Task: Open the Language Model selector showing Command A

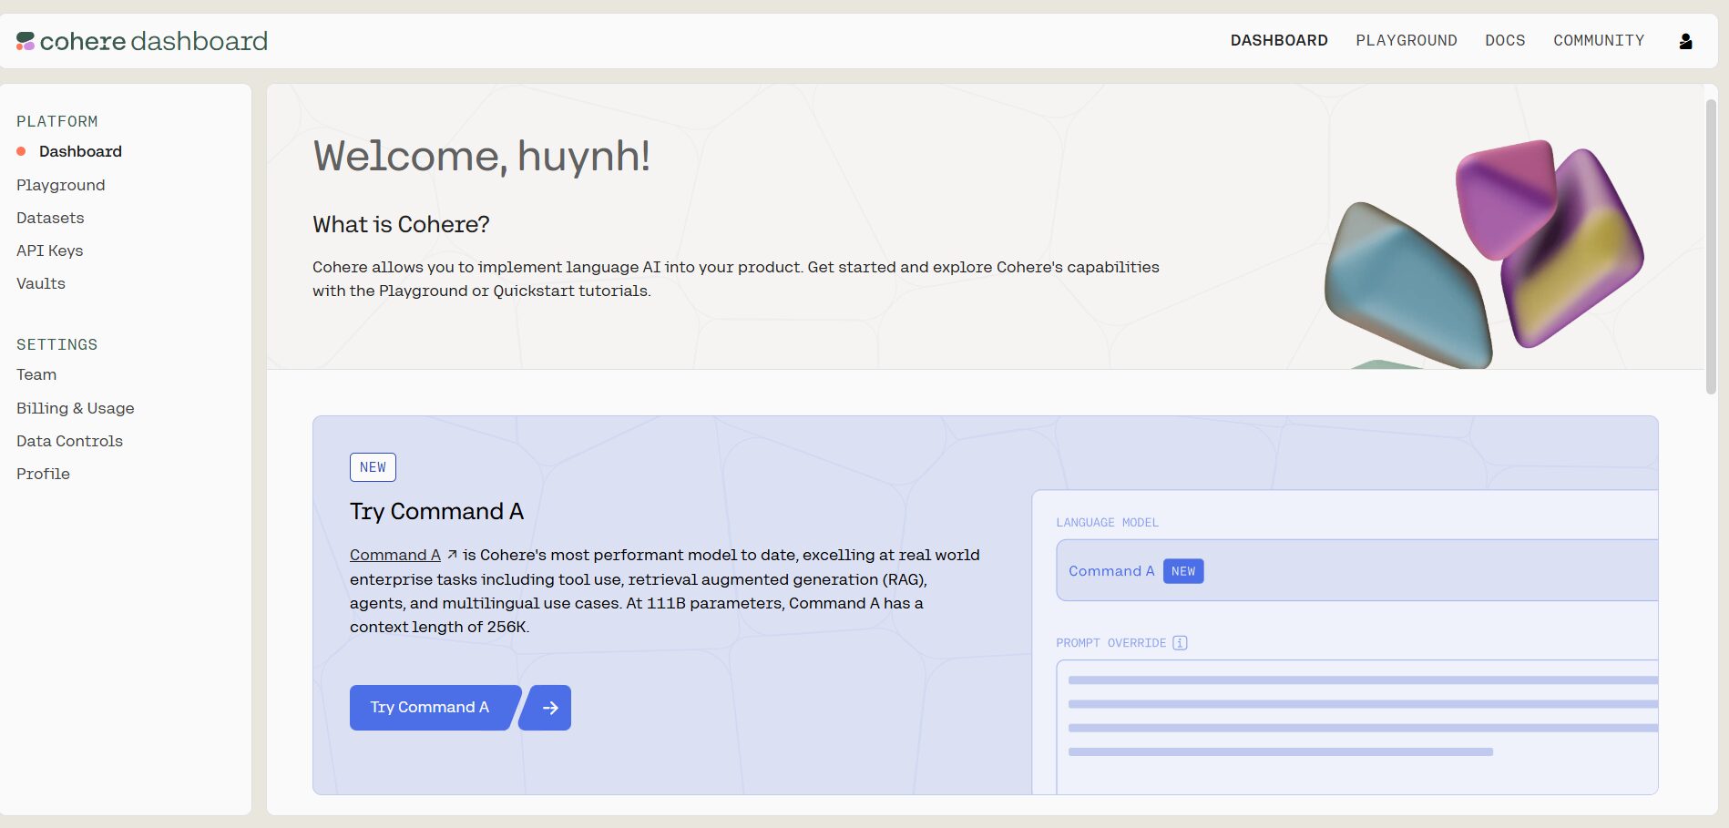Action: 1357,570
